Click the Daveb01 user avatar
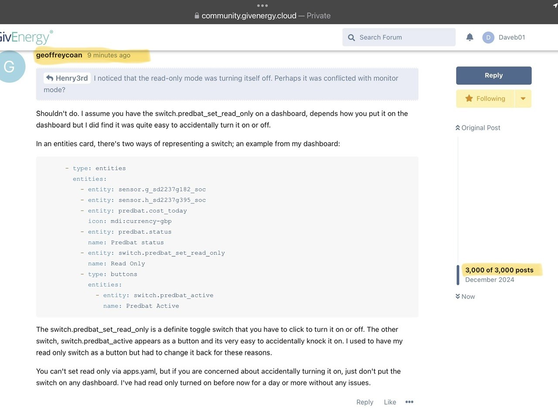The width and height of the screenshot is (558, 419). (488, 38)
